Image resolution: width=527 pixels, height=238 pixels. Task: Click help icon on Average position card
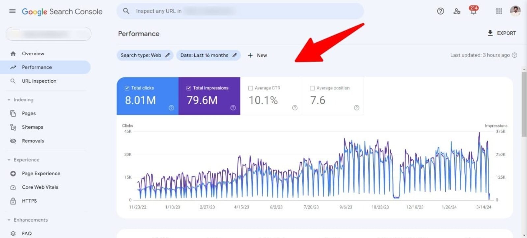[356, 108]
